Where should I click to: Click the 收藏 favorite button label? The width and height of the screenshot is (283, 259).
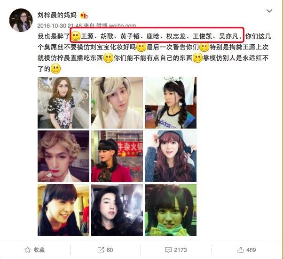pyautogui.click(x=39, y=250)
